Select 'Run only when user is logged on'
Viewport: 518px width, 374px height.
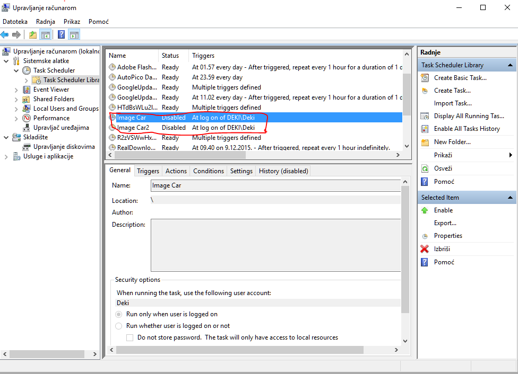tap(119, 314)
